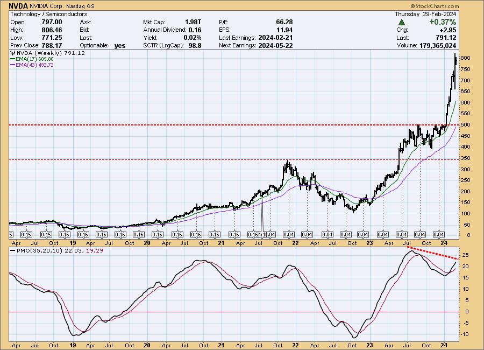Click the year 22 label on price axis

tap(295, 243)
